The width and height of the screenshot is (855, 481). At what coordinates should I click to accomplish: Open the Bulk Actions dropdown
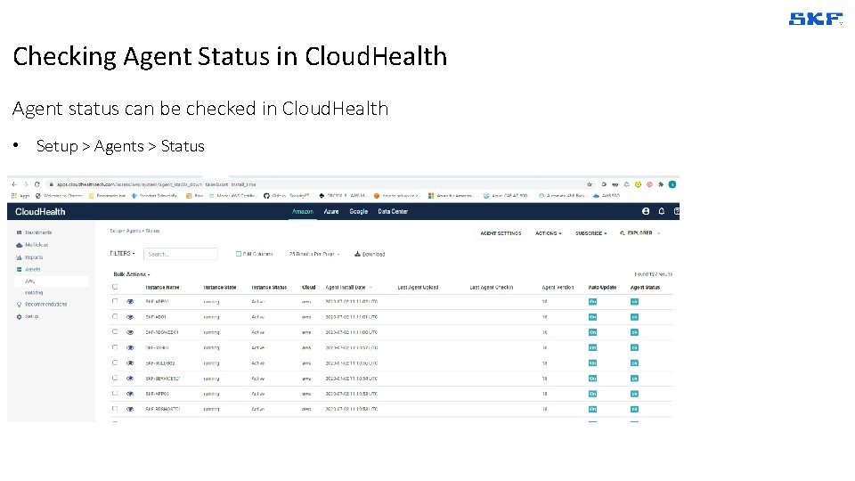pyautogui.click(x=132, y=274)
